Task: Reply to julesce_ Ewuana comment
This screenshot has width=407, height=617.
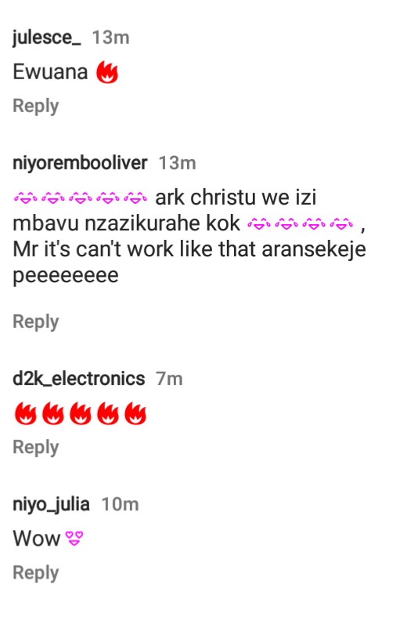Action: 36,107
